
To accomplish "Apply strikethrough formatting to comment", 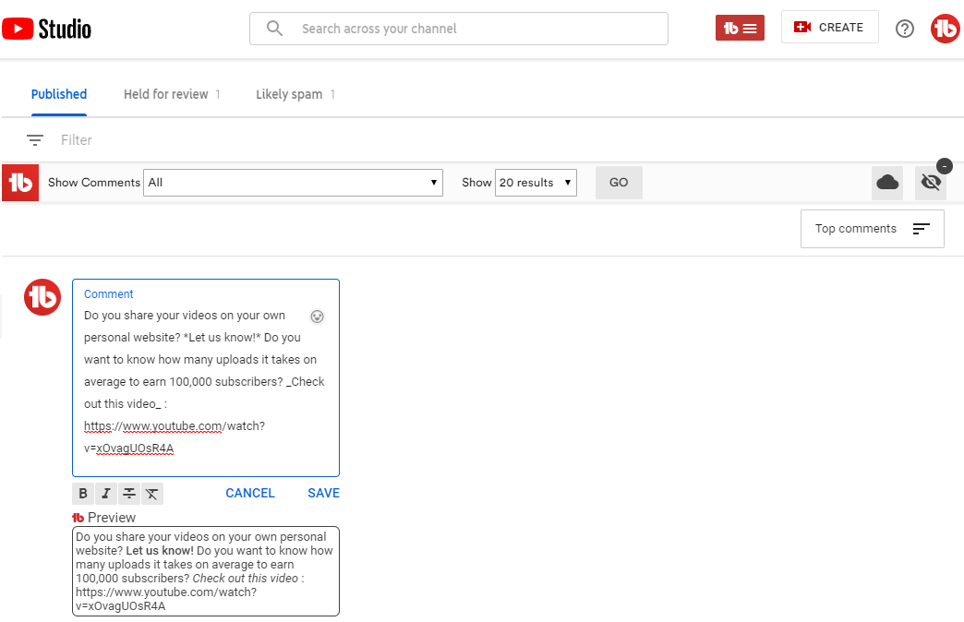I will 129,494.
